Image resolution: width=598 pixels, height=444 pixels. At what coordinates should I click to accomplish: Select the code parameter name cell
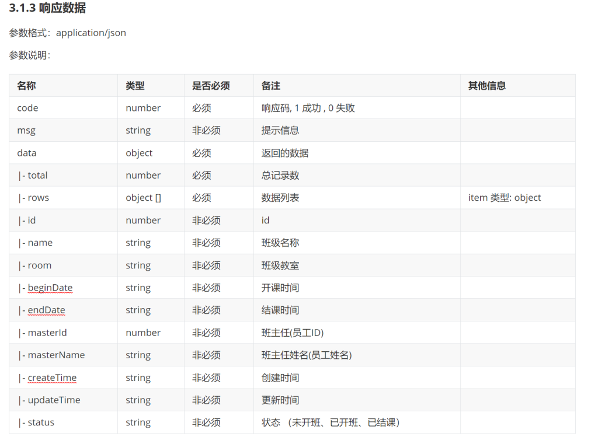[x=27, y=108]
